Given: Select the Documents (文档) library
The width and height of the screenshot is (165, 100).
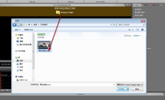Looking at the screenshot, I should pyautogui.click(x=20, y=67).
